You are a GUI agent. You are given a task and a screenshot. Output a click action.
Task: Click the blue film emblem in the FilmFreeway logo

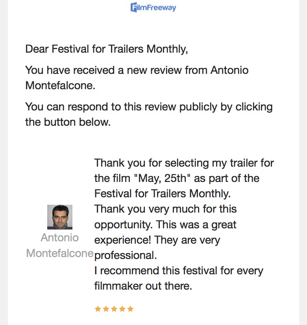(x=134, y=7)
